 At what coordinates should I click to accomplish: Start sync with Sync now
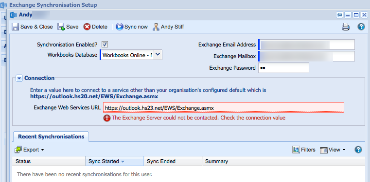(x=132, y=27)
